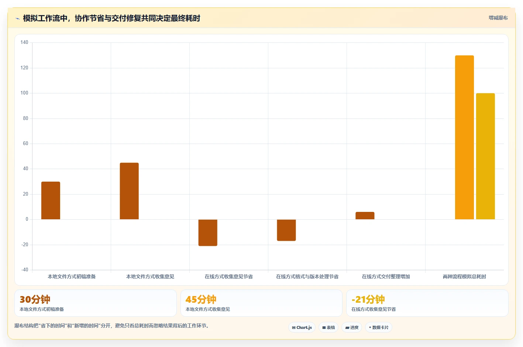Click the small icon before the chart title

[17, 18]
